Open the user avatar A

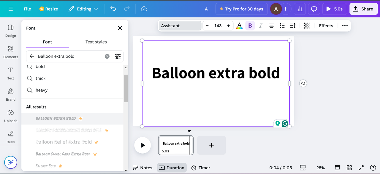[276, 9]
